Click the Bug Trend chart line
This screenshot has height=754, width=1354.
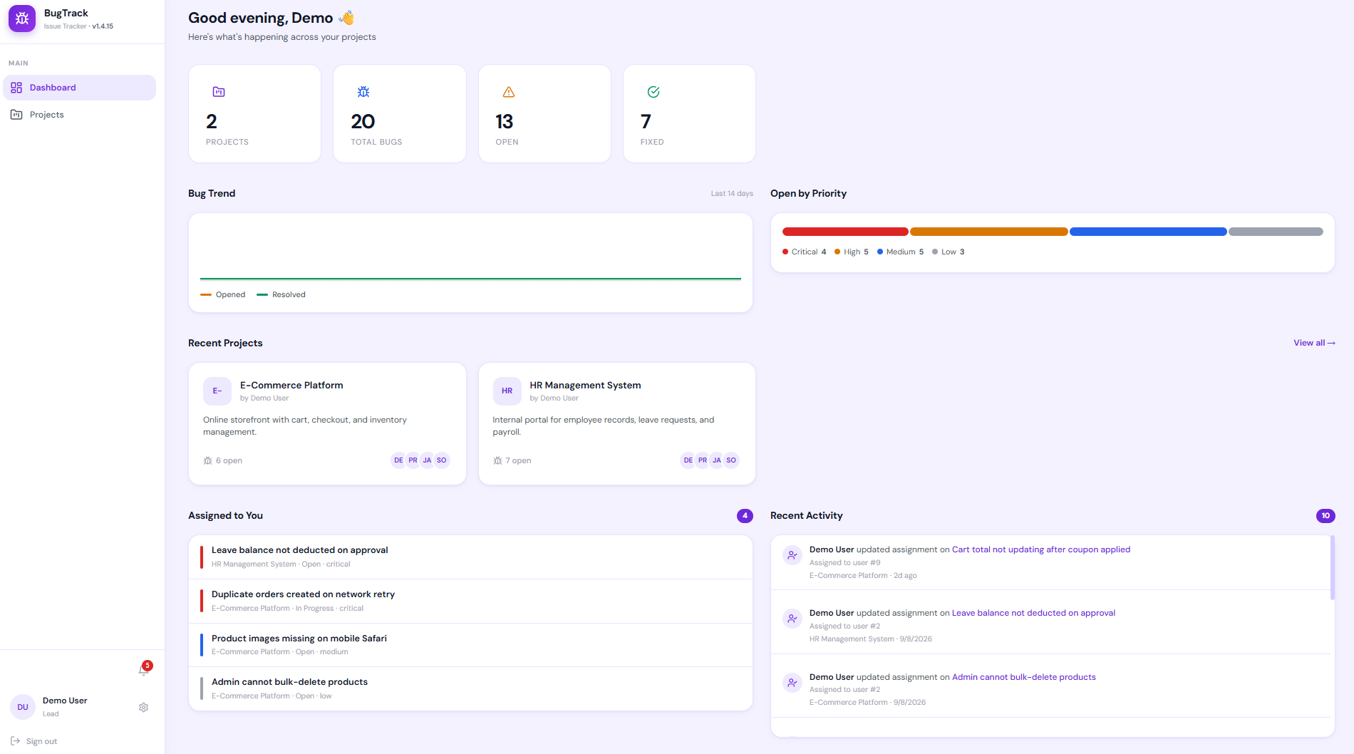pos(470,279)
